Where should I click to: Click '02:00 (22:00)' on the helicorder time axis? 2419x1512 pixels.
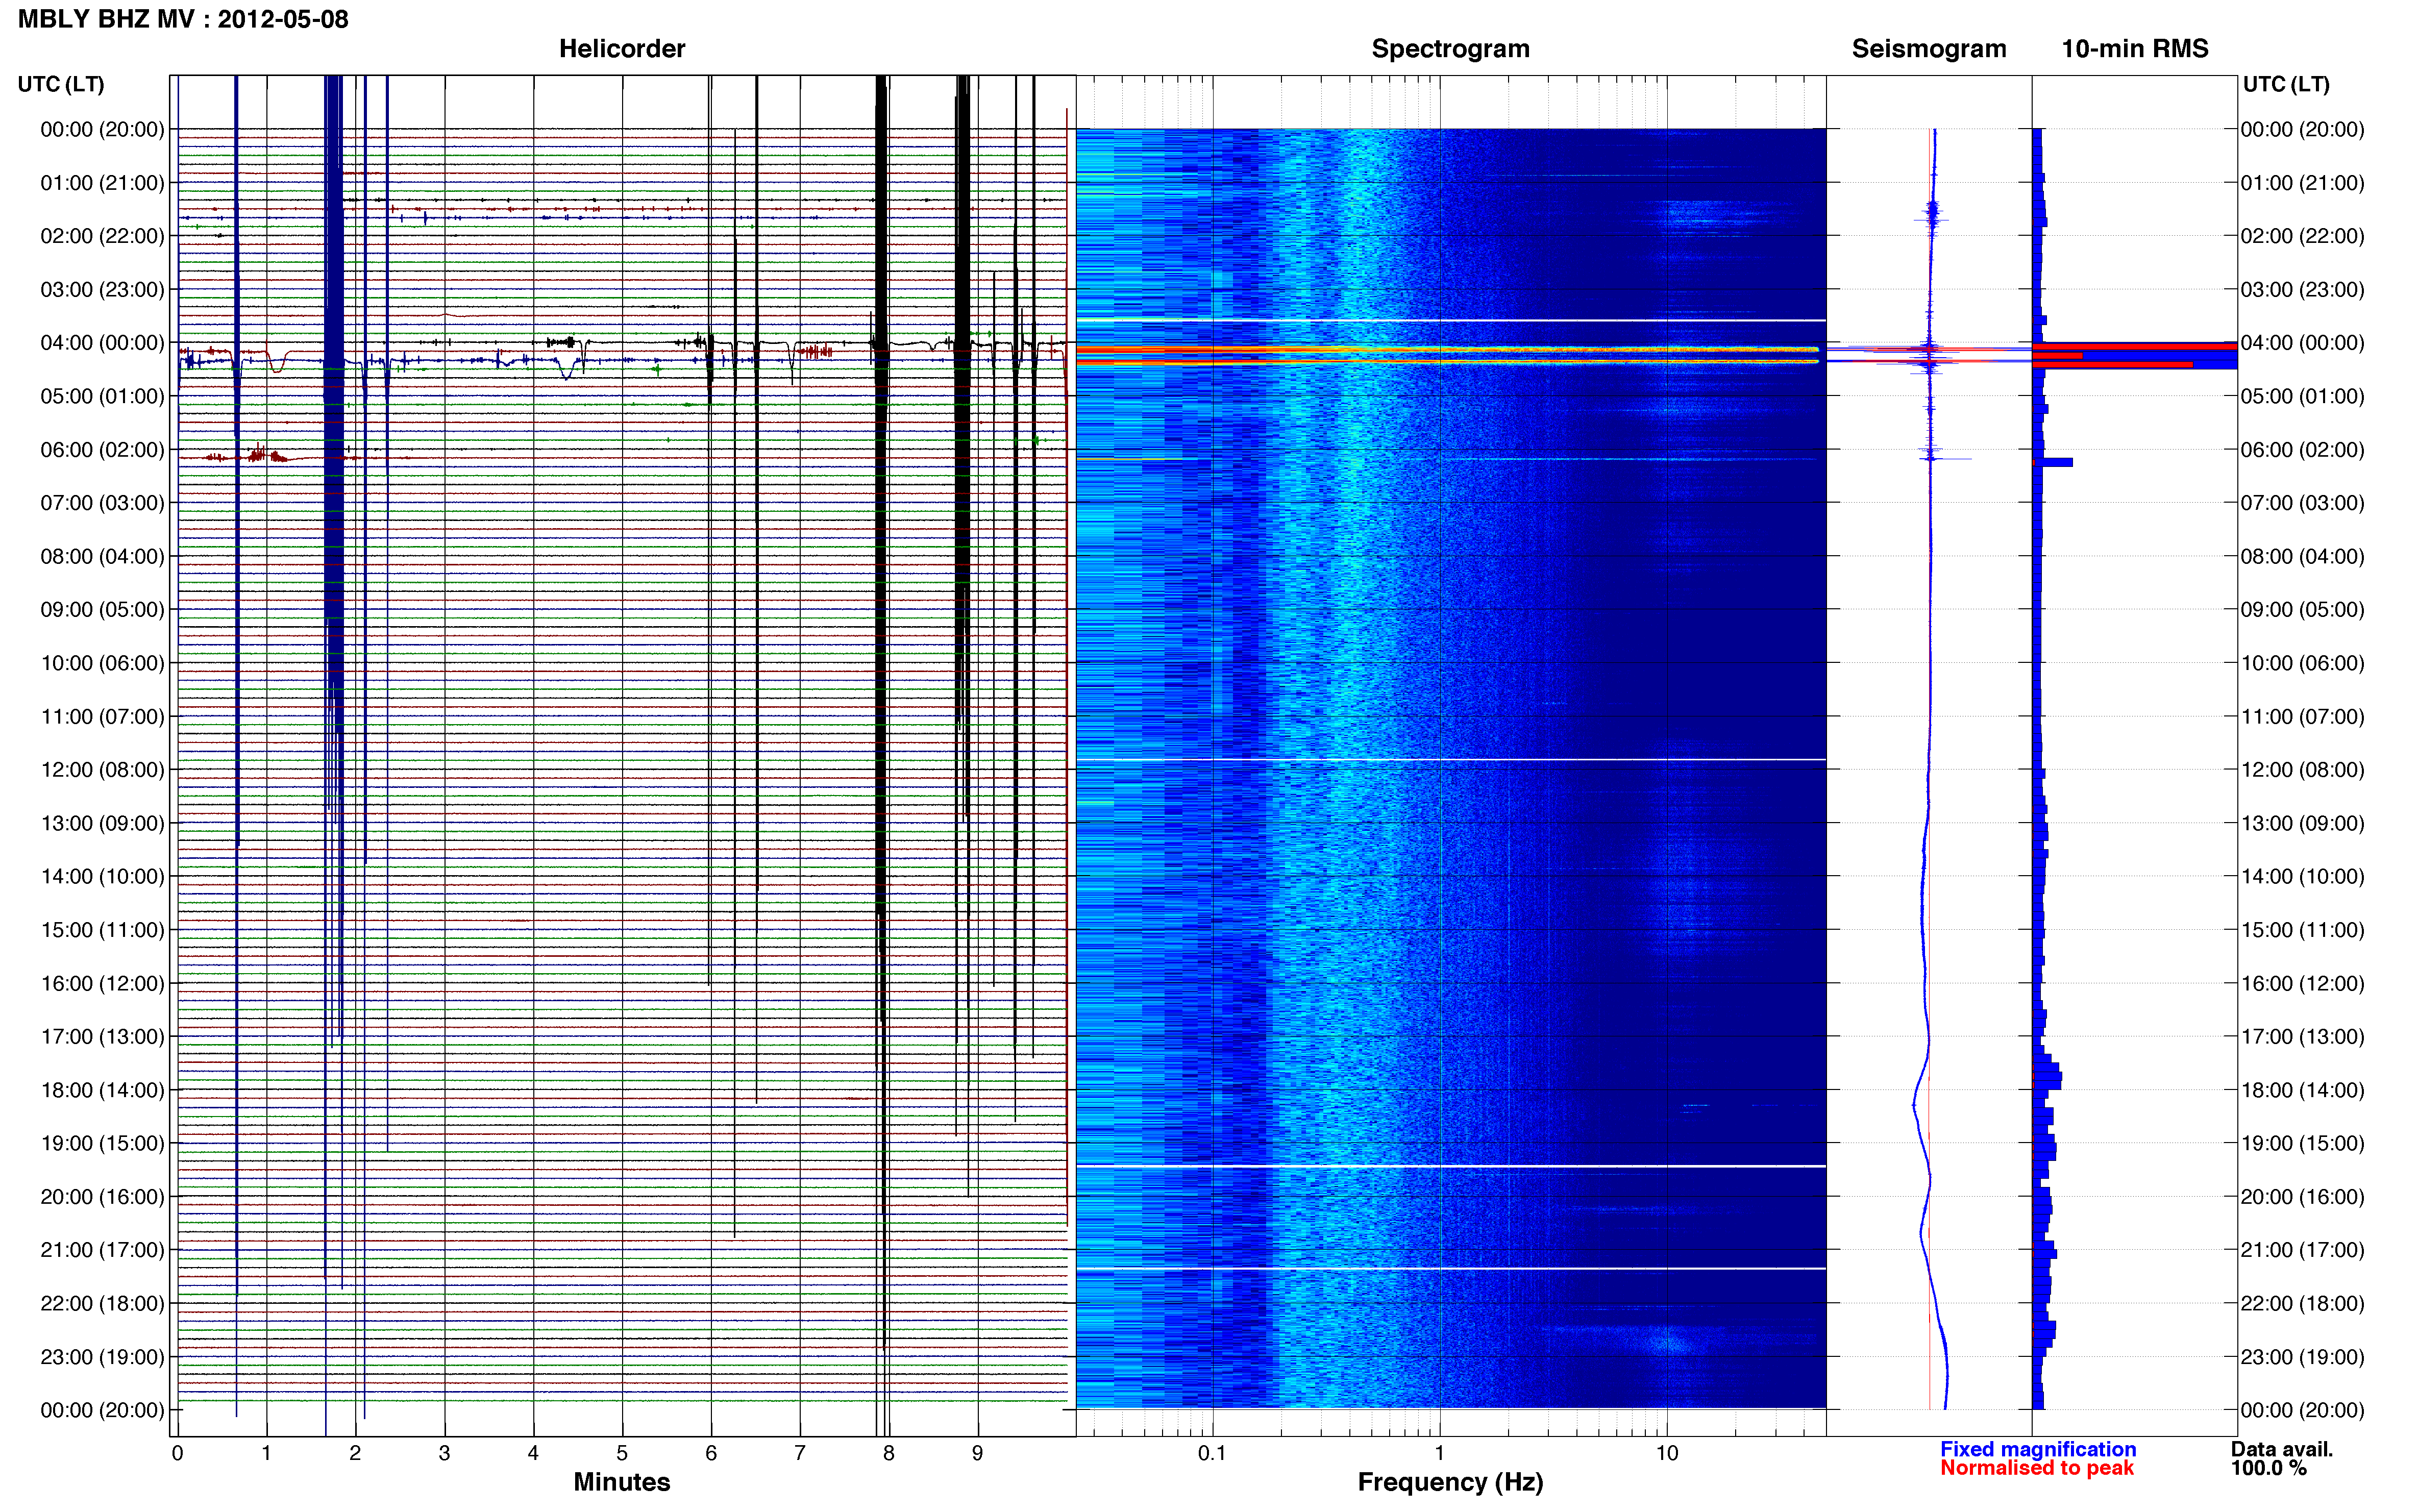pyautogui.click(x=102, y=236)
